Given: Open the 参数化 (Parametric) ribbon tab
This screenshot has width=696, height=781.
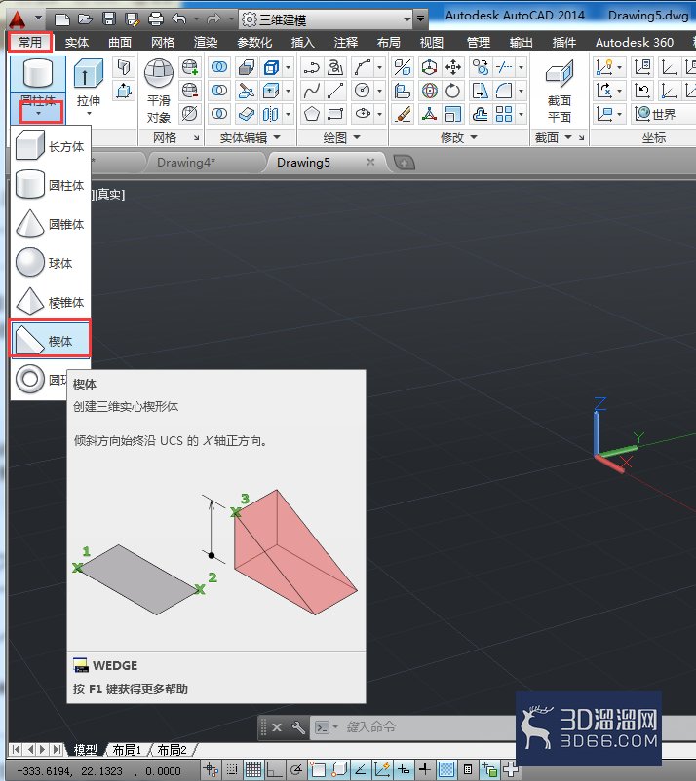Looking at the screenshot, I should [254, 42].
